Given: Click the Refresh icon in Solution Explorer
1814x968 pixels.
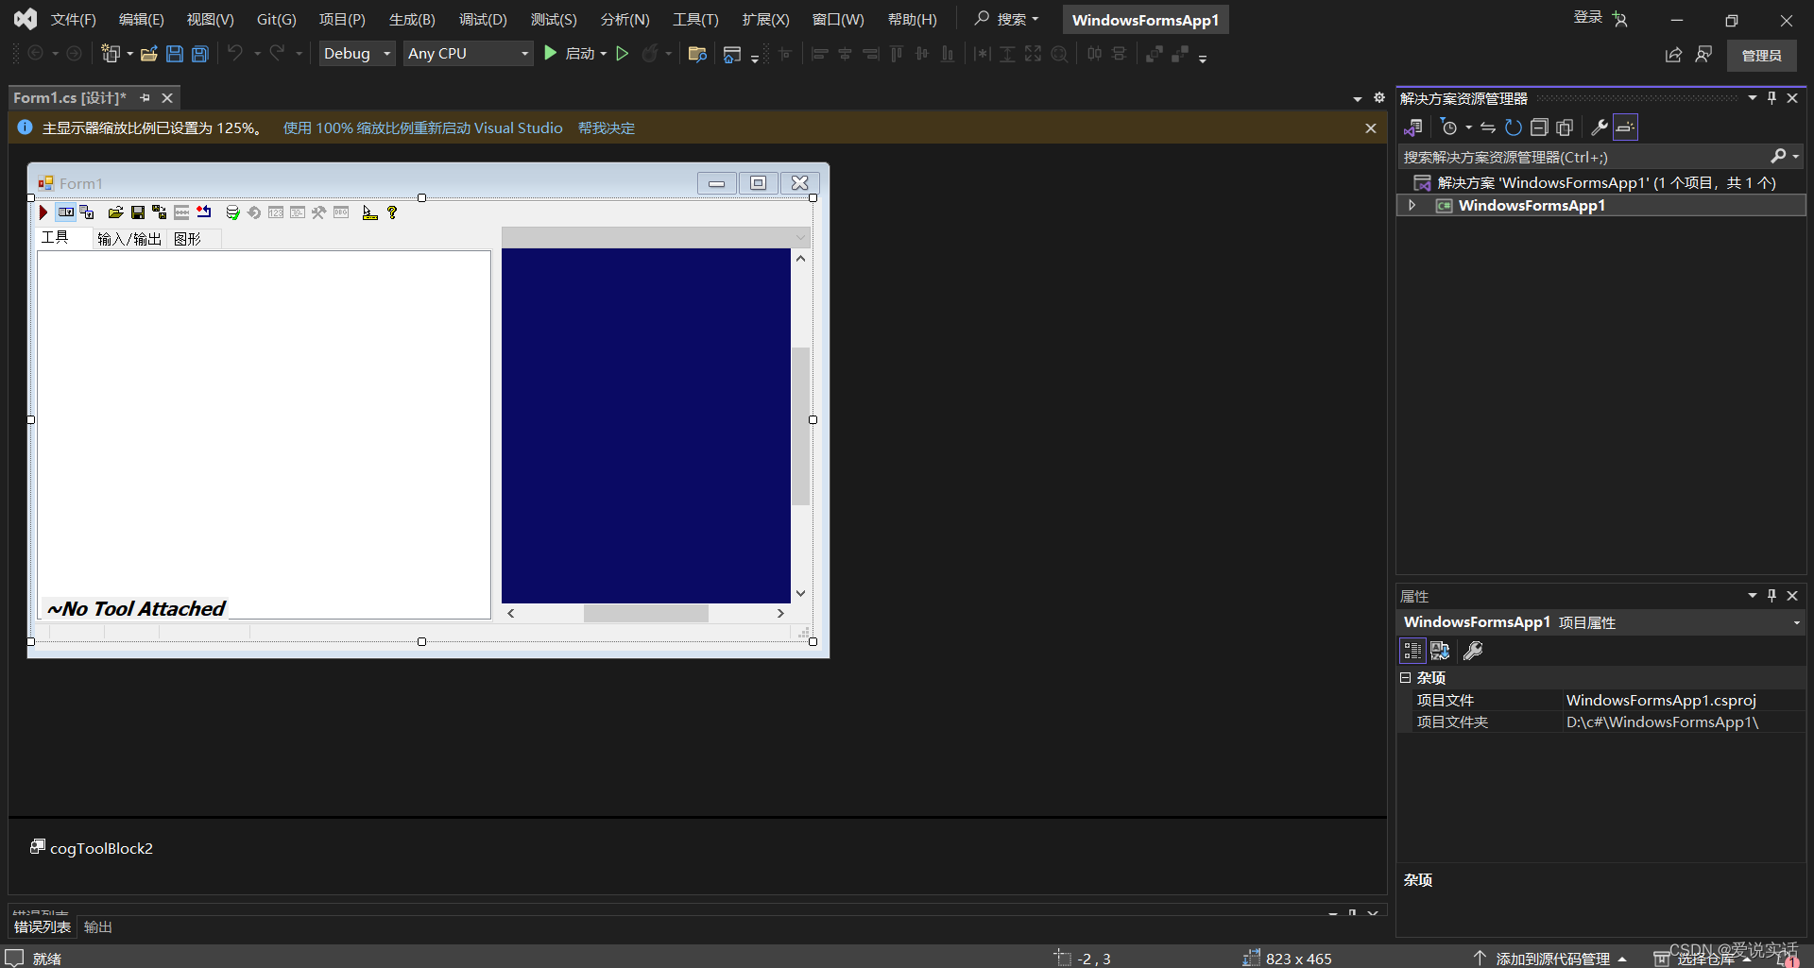Looking at the screenshot, I should (1513, 127).
